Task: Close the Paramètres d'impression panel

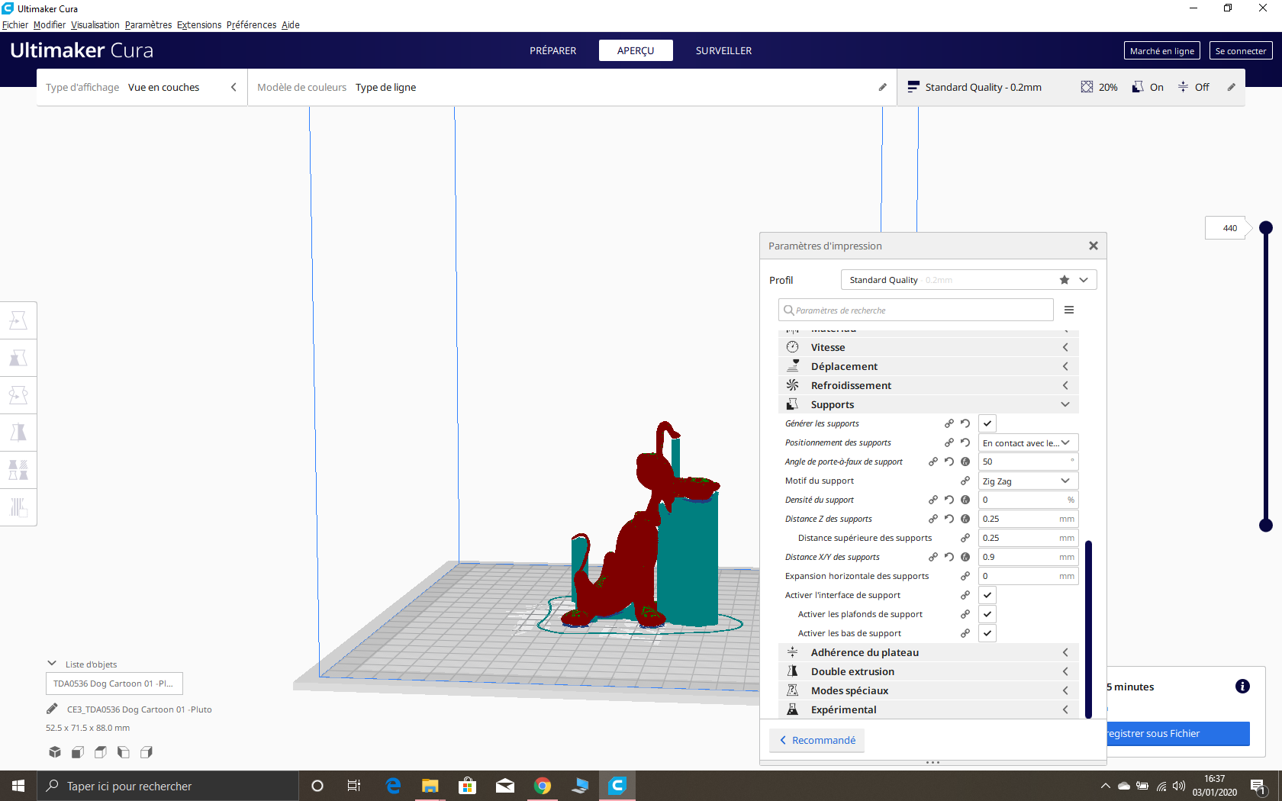Action: pos(1094,246)
